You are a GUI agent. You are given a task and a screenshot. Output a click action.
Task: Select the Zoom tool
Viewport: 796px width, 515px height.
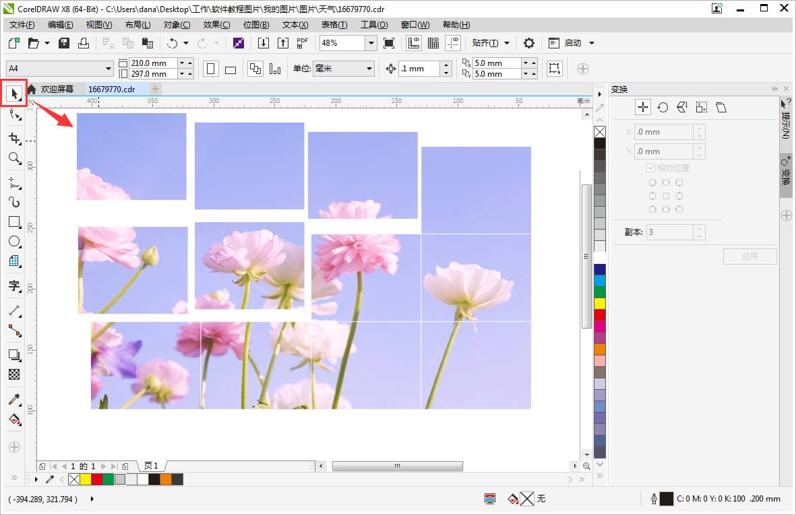14,158
